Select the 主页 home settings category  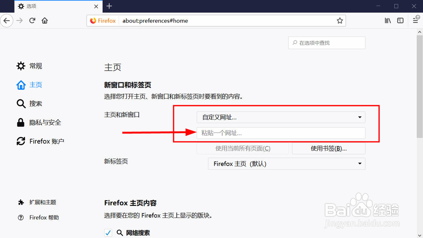29,85
